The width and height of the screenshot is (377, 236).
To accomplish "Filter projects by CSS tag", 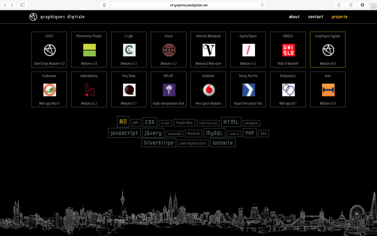I will 150,122.
